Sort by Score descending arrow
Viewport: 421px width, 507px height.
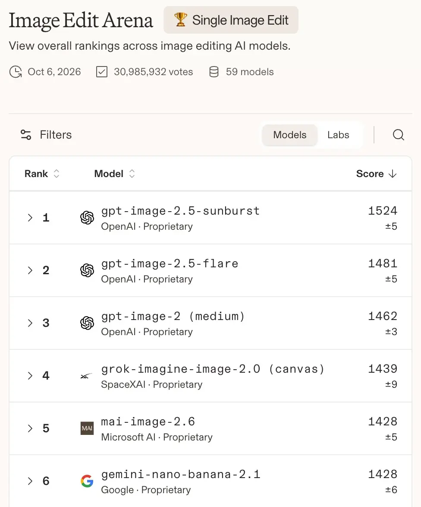392,174
